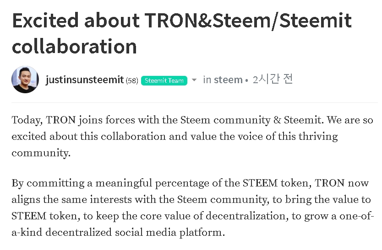Click the green Steemit Team badge
This screenshot has height=250, width=382.
pyautogui.click(x=164, y=81)
